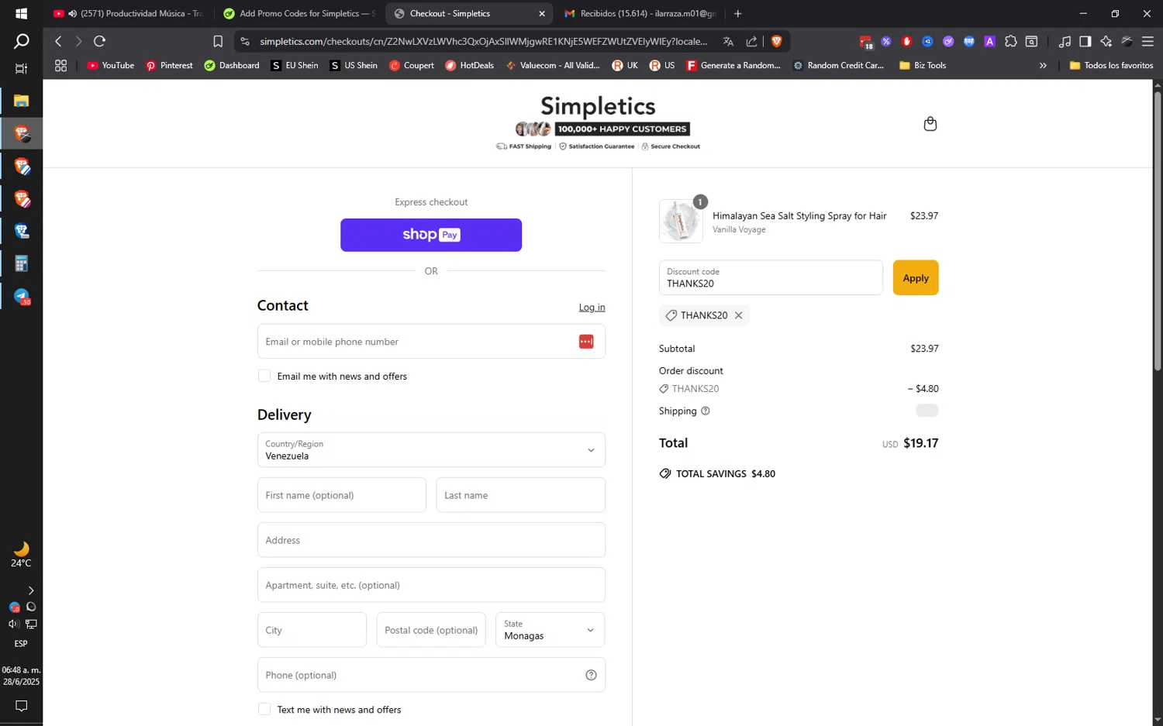Screen dimensions: 1163x726
Task: Click the shipping info question mark icon
Action: [705, 411]
